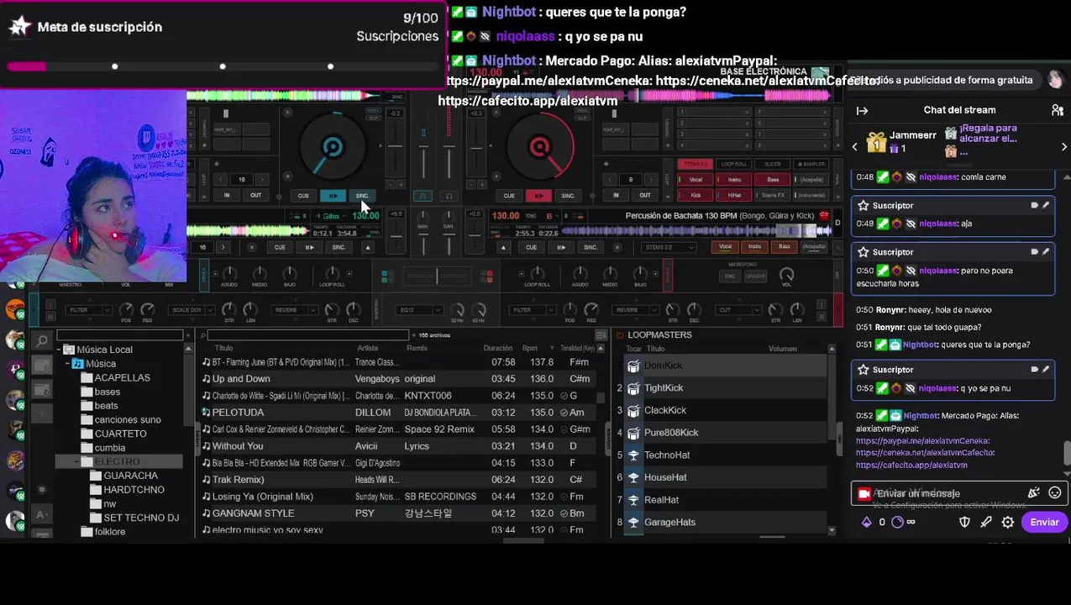Trigger the TechnoHat sample icon
This screenshot has height=605, width=1071.
click(633, 455)
